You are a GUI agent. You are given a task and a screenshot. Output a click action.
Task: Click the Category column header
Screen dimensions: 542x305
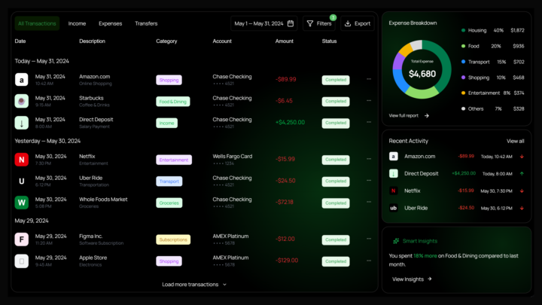(x=166, y=41)
